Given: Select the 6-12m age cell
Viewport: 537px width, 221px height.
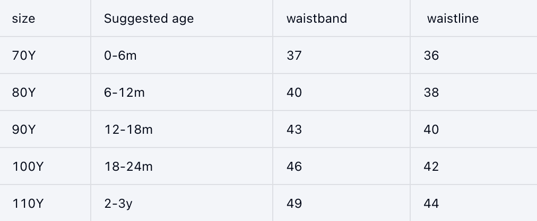Looking at the screenshot, I should (124, 93).
